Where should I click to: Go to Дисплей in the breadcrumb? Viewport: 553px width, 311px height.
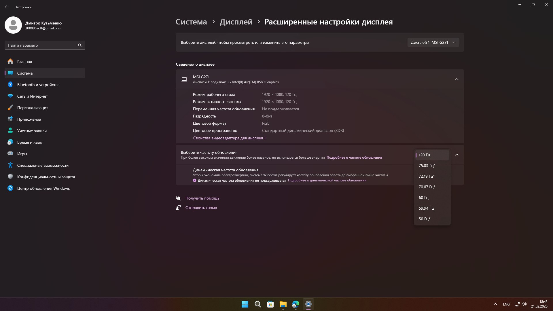(236, 22)
